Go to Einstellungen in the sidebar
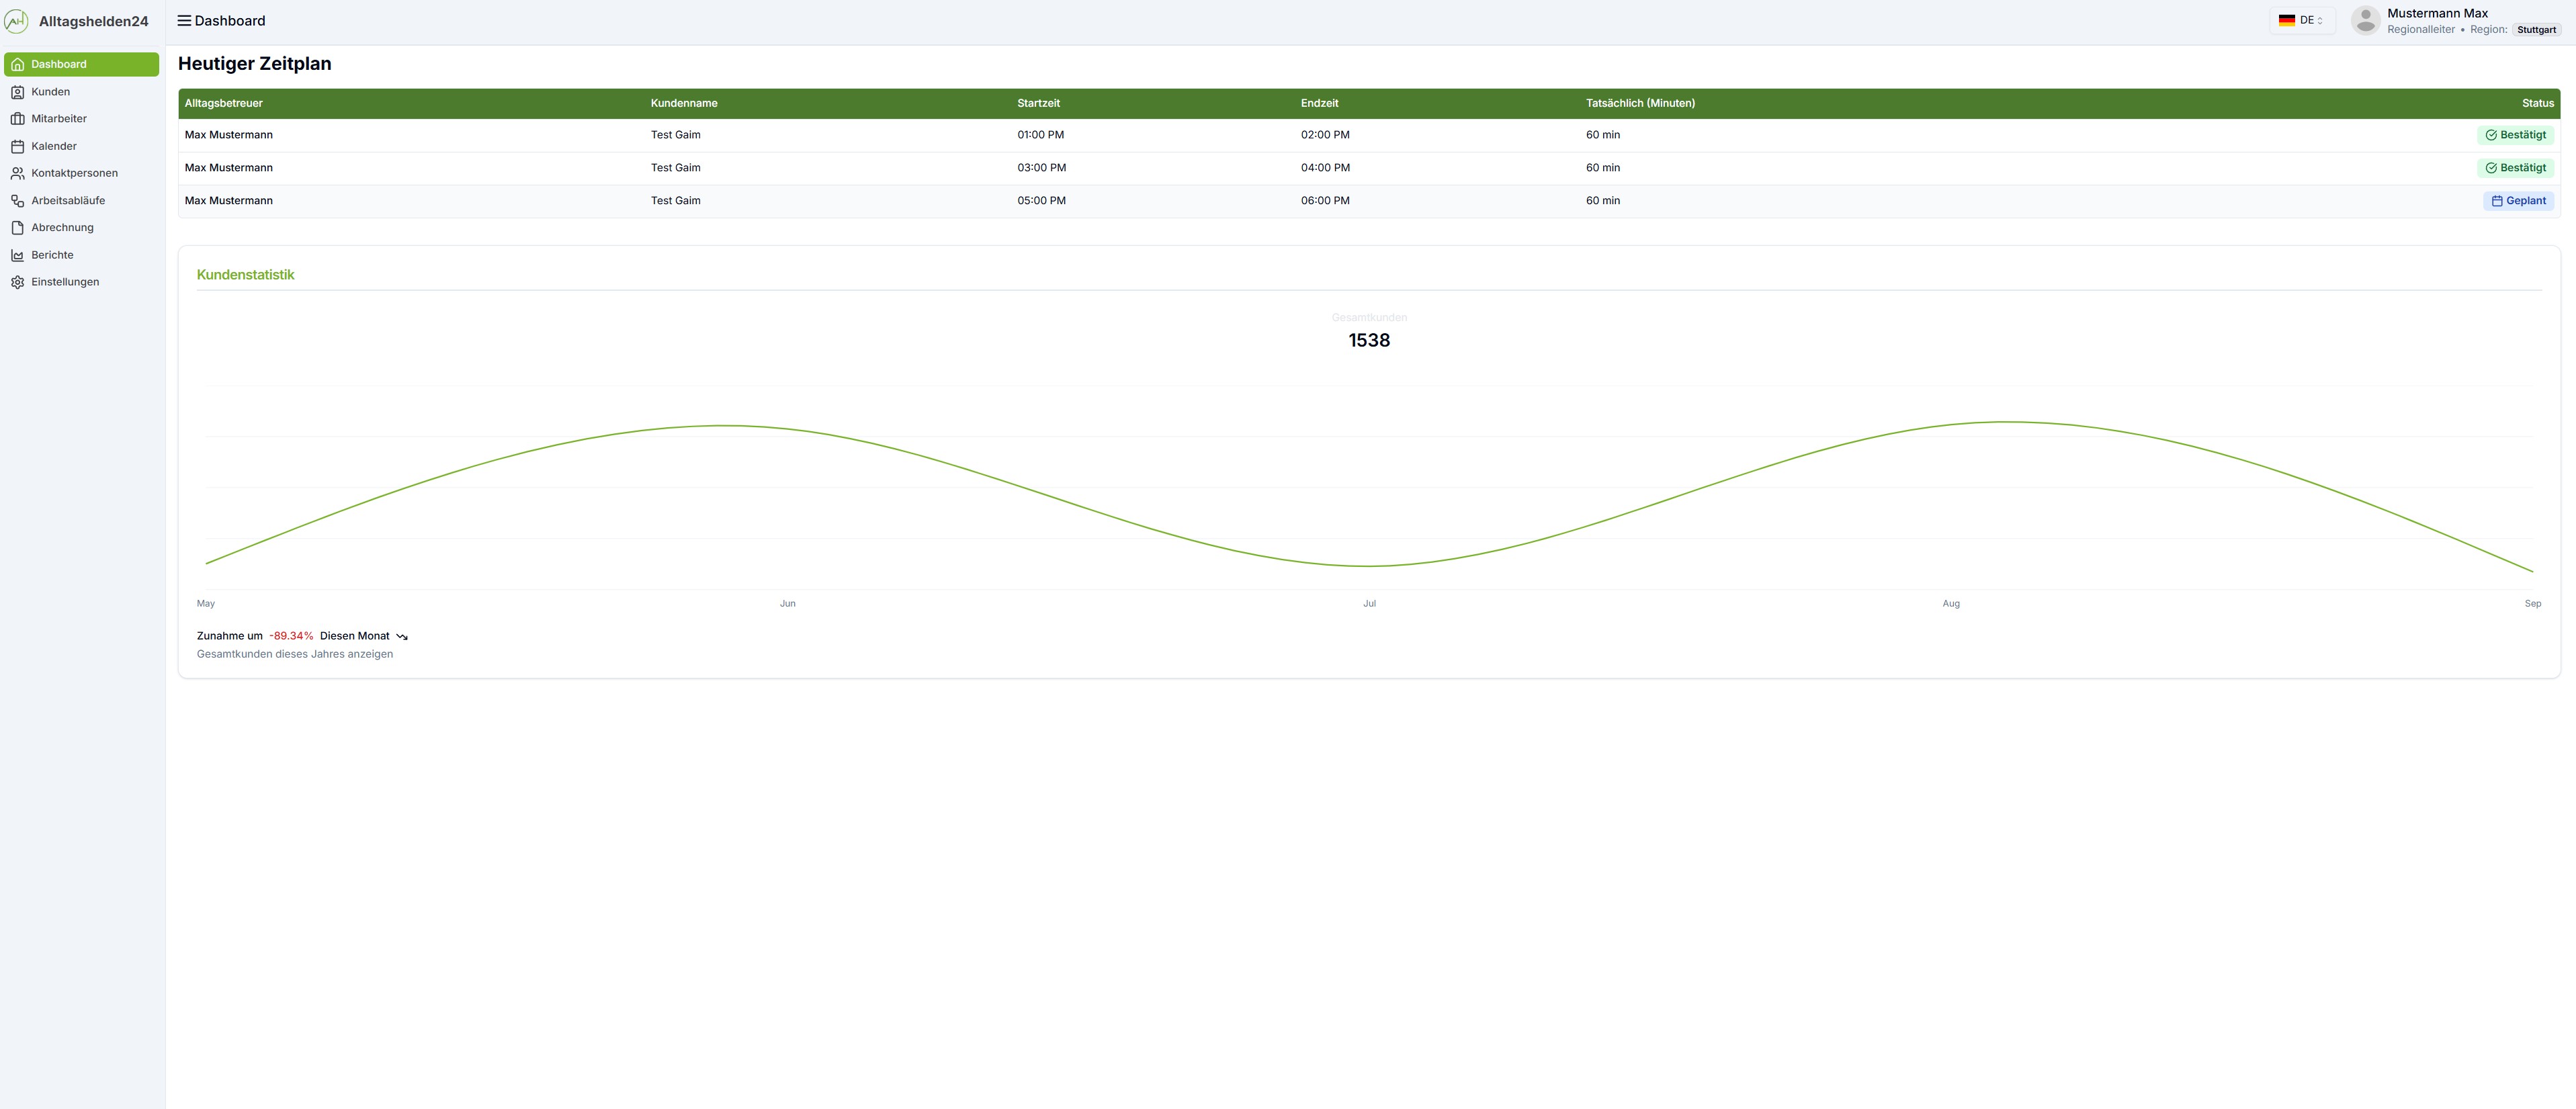2576x1109 pixels. pyautogui.click(x=81, y=282)
